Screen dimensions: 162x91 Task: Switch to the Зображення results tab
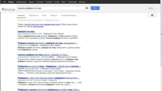click(x=33, y=15)
